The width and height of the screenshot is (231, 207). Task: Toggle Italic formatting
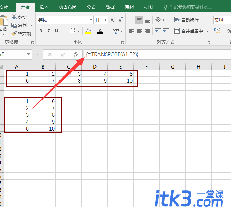(x=49, y=31)
